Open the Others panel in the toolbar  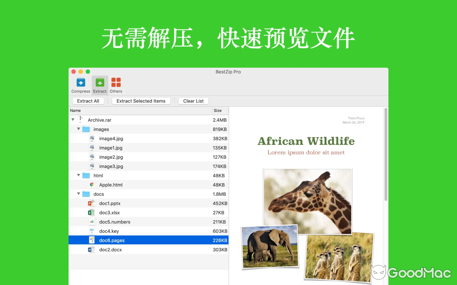pos(116,84)
